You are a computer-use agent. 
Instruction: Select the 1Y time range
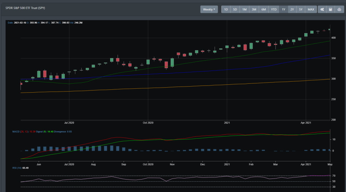pos(284,10)
